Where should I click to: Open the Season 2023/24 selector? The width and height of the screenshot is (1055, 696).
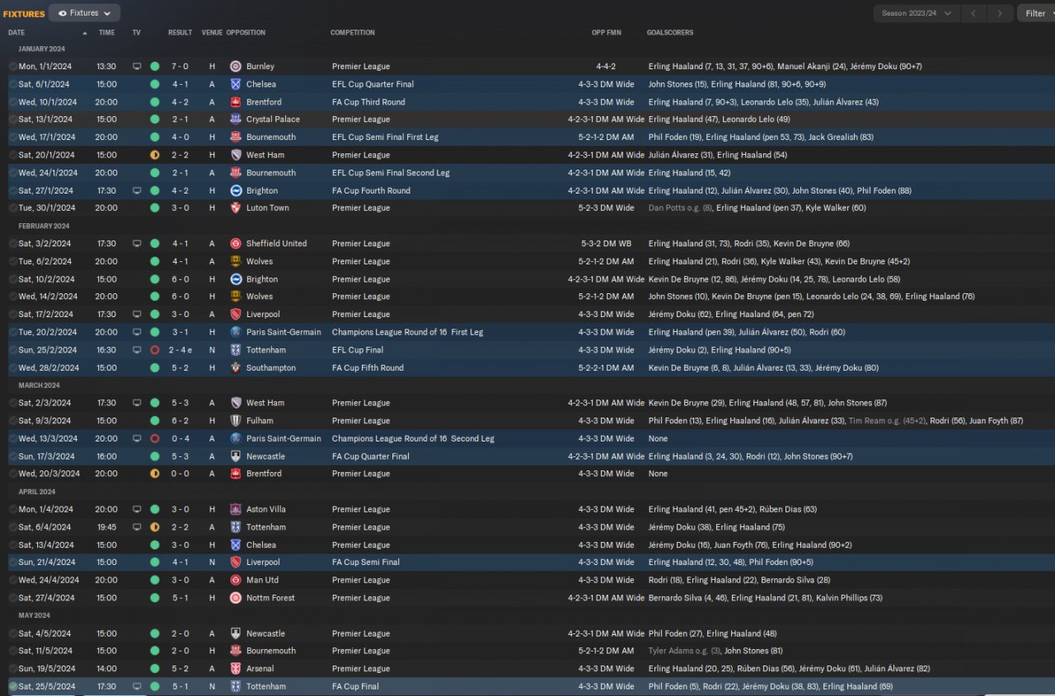pyautogui.click(x=917, y=13)
